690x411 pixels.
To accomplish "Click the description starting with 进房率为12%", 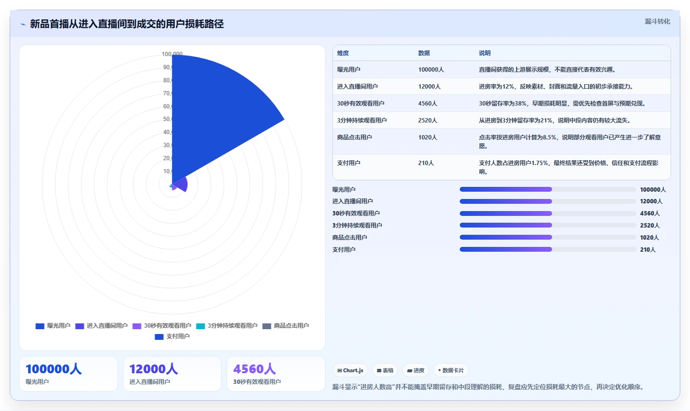I will [556, 87].
